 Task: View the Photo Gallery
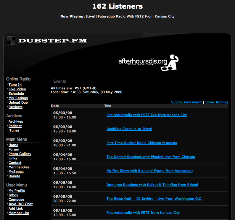pyautogui.click(x=20, y=154)
